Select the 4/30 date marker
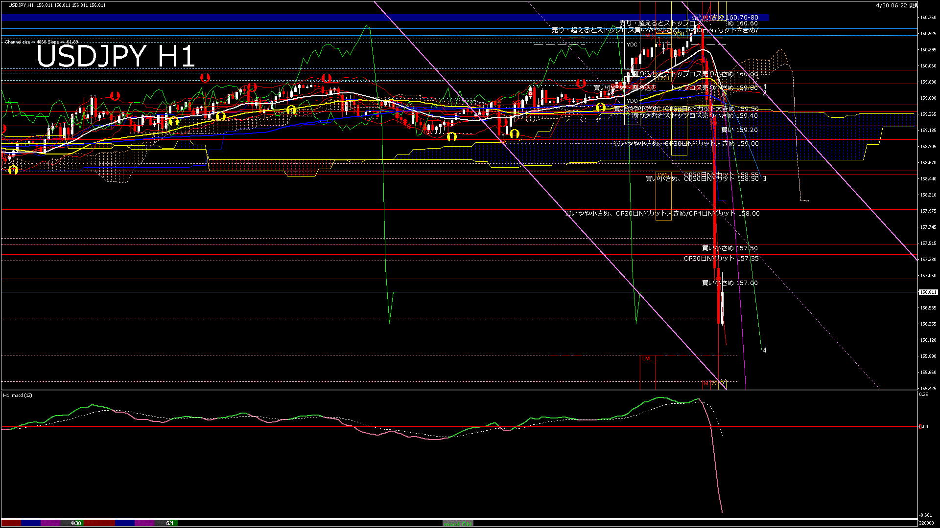The height and width of the screenshot is (528, 940). click(x=76, y=523)
